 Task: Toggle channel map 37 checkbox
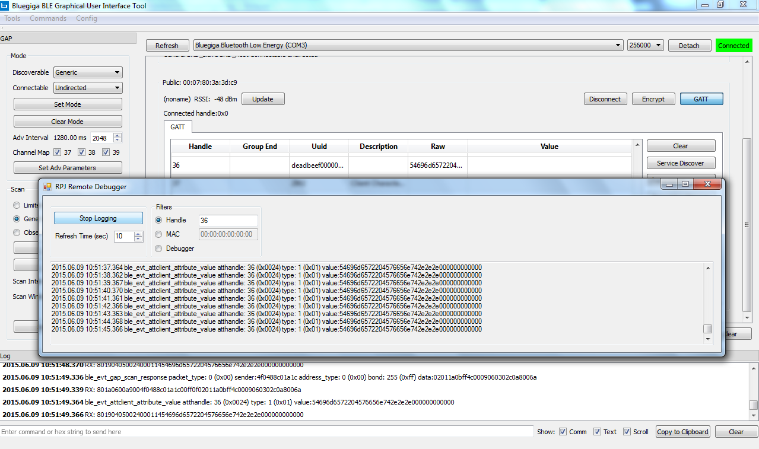pos(58,152)
